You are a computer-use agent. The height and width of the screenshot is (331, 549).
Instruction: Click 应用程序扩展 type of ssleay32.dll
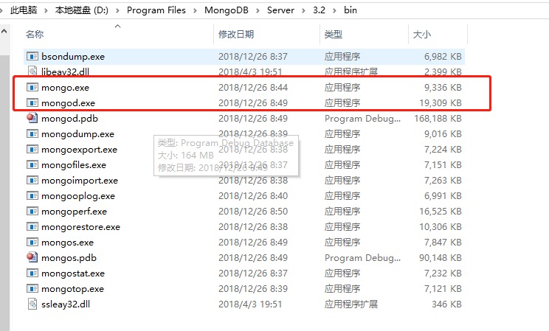pos(351,304)
